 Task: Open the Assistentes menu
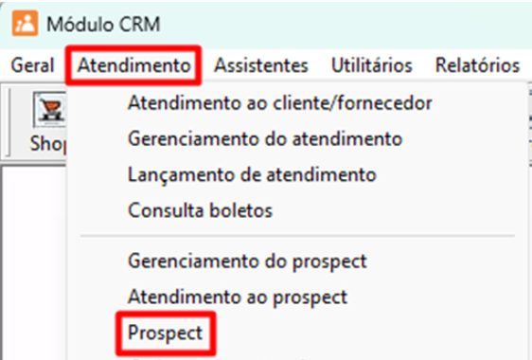[x=261, y=65]
